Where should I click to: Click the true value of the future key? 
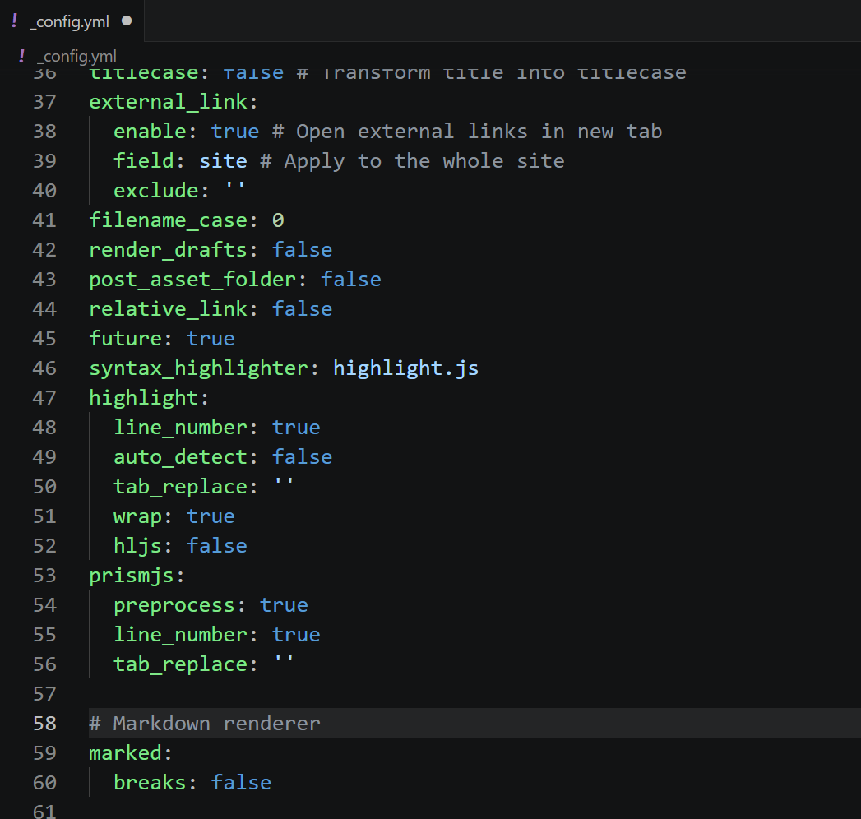(211, 339)
